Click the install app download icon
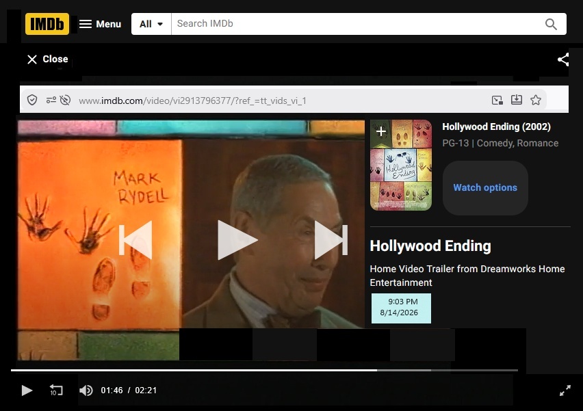This screenshot has height=411, width=583. [x=517, y=100]
